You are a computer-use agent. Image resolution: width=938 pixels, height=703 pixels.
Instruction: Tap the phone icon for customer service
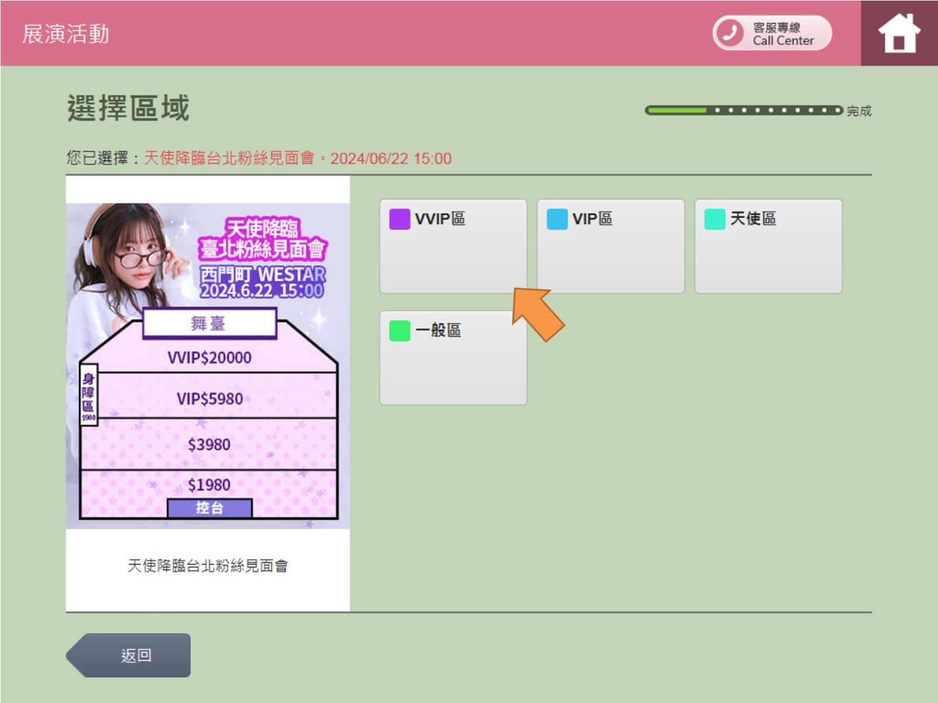[x=730, y=33]
